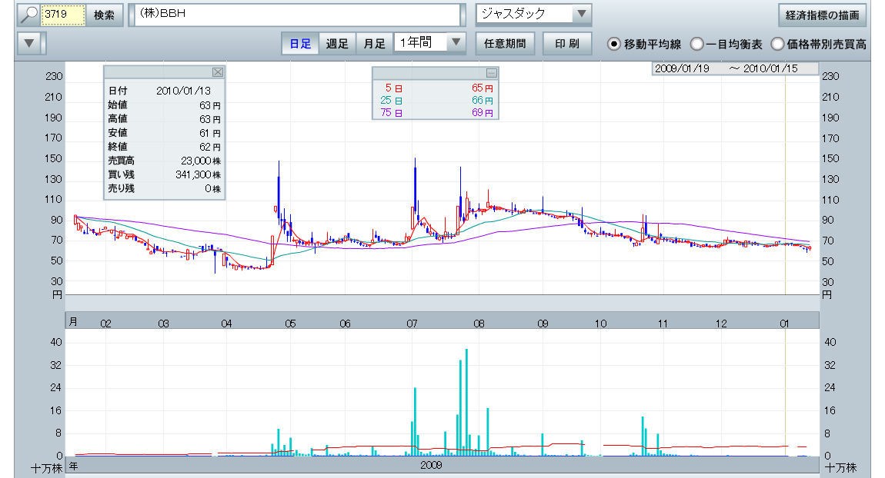Switch to the 日足 daily chart tab
The width and height of the screenshot is (885, 478).
pyautogui.click(x=300, y=44)
